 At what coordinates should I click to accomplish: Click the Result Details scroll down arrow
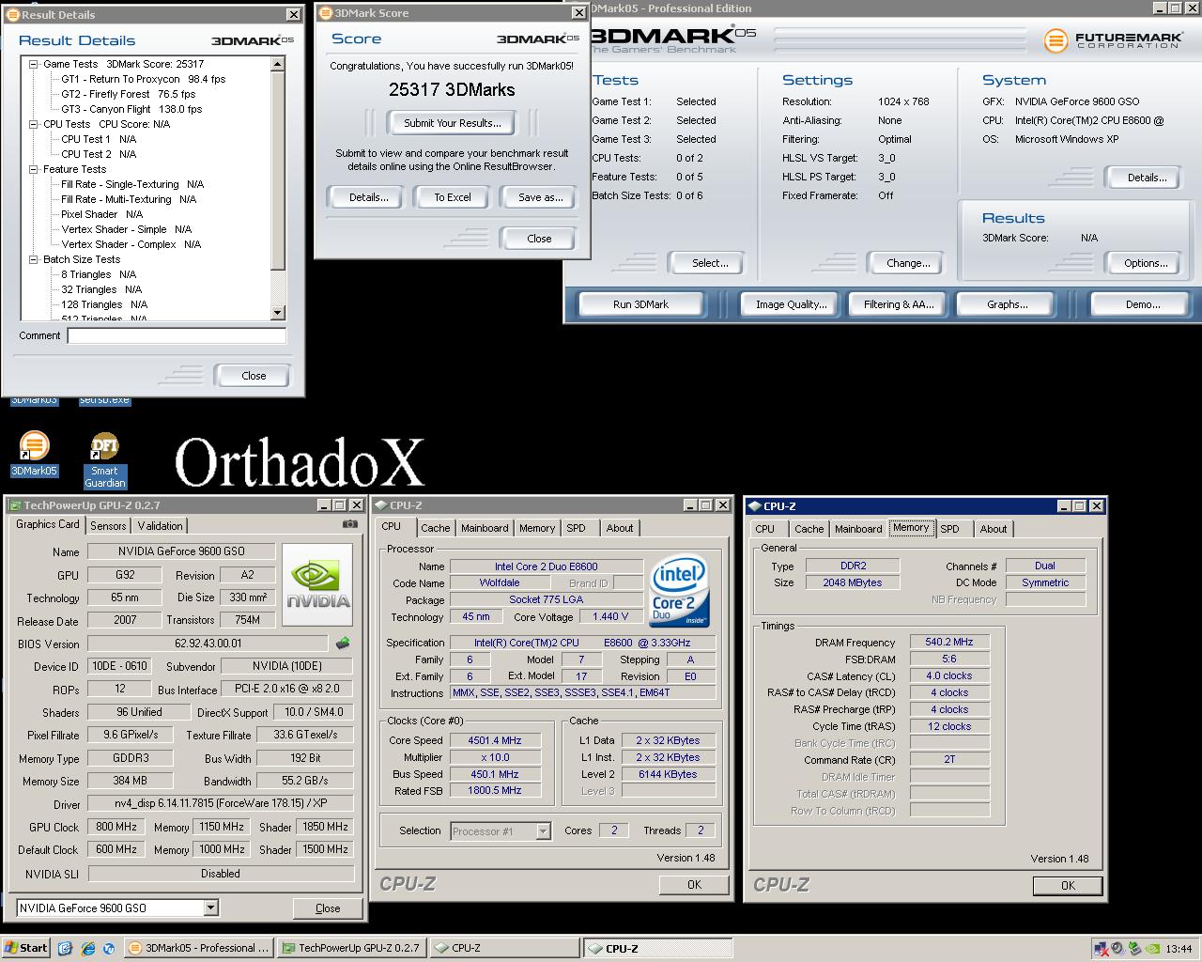tap(277, 313)
